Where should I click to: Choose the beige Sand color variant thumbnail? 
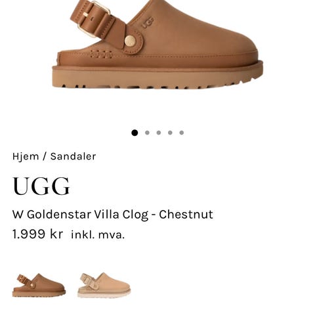[x=104, y=285]
